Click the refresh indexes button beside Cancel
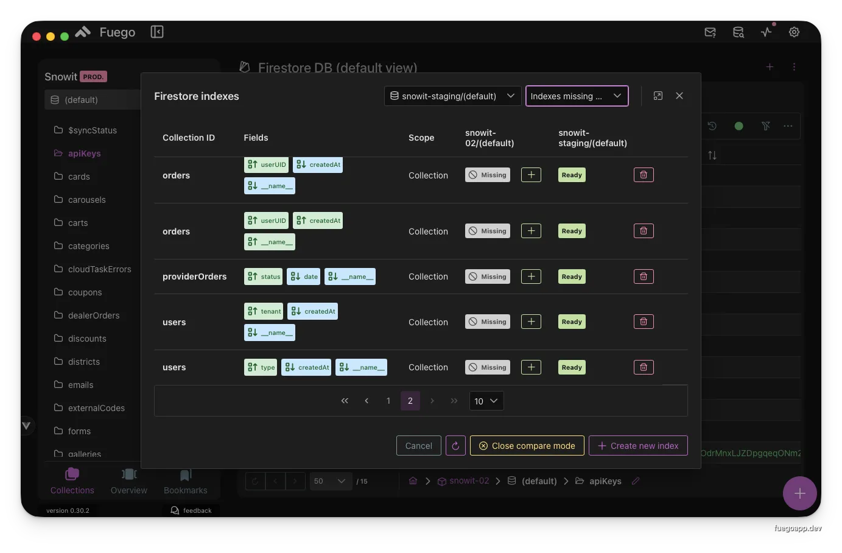This screenshot has height=553, width=842. [455, 446]
